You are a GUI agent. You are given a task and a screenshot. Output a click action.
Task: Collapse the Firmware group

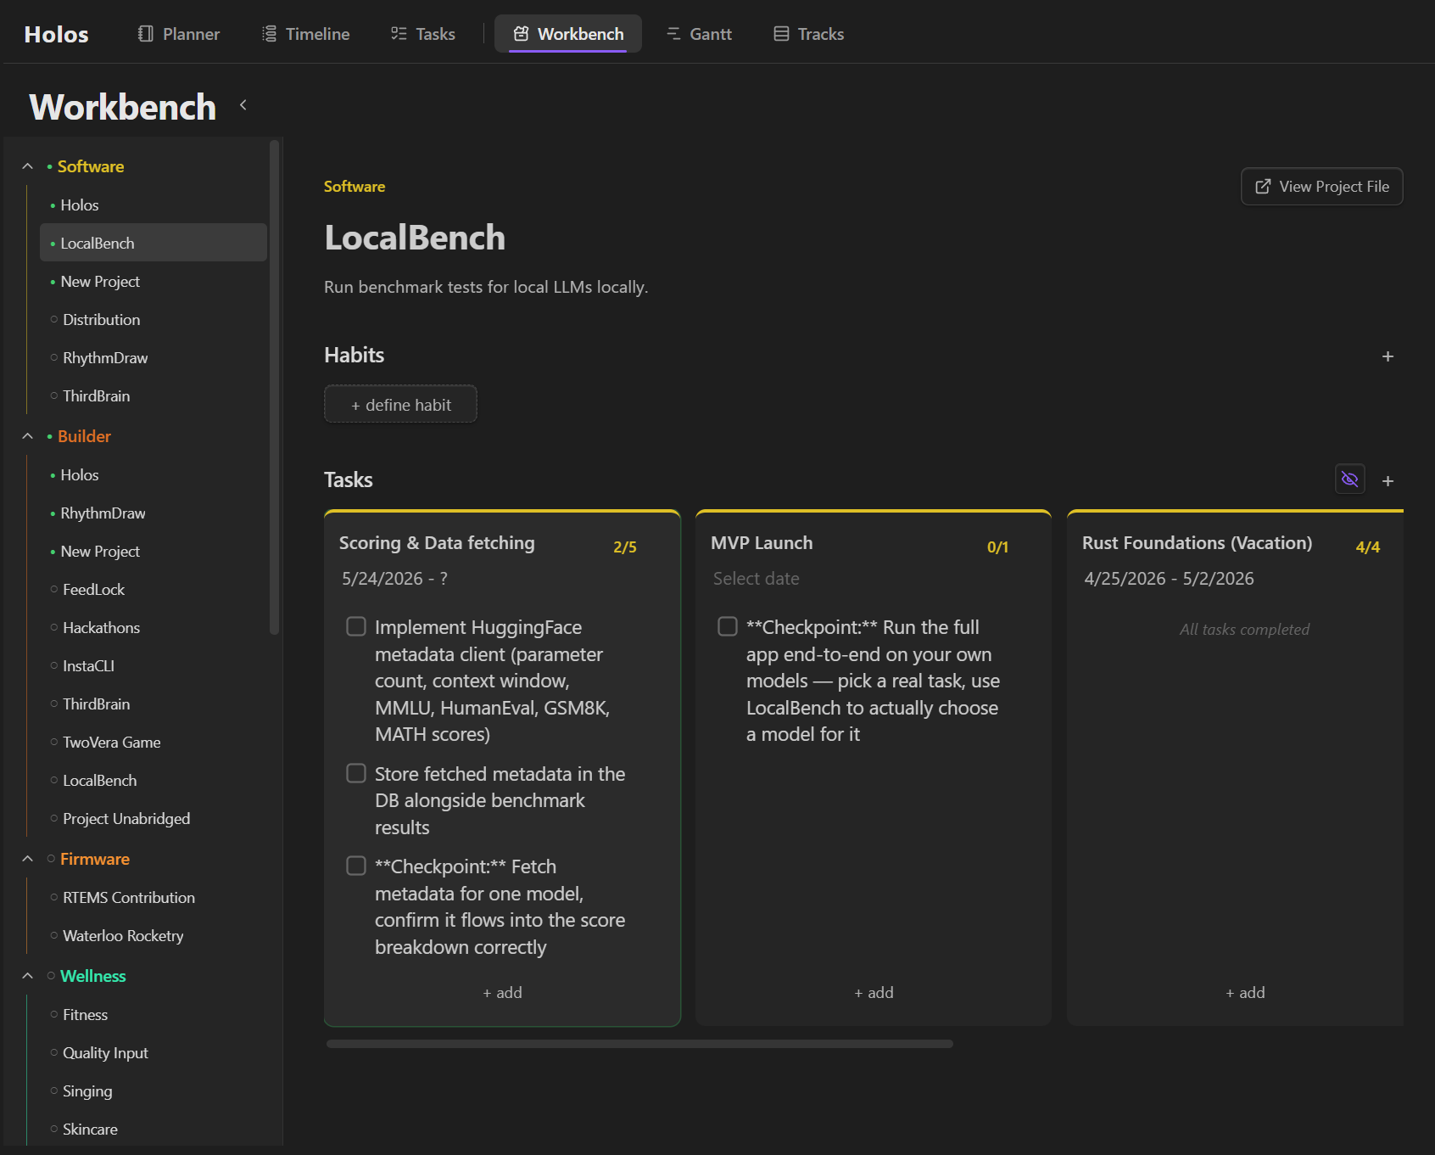[x=27, y=859]
